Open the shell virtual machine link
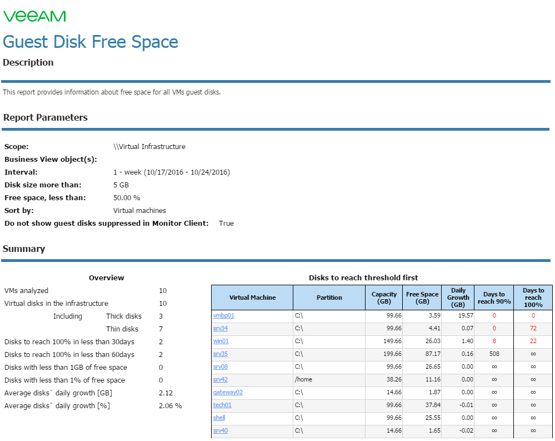This screenshot has height=441, width=555. (219, 418)
